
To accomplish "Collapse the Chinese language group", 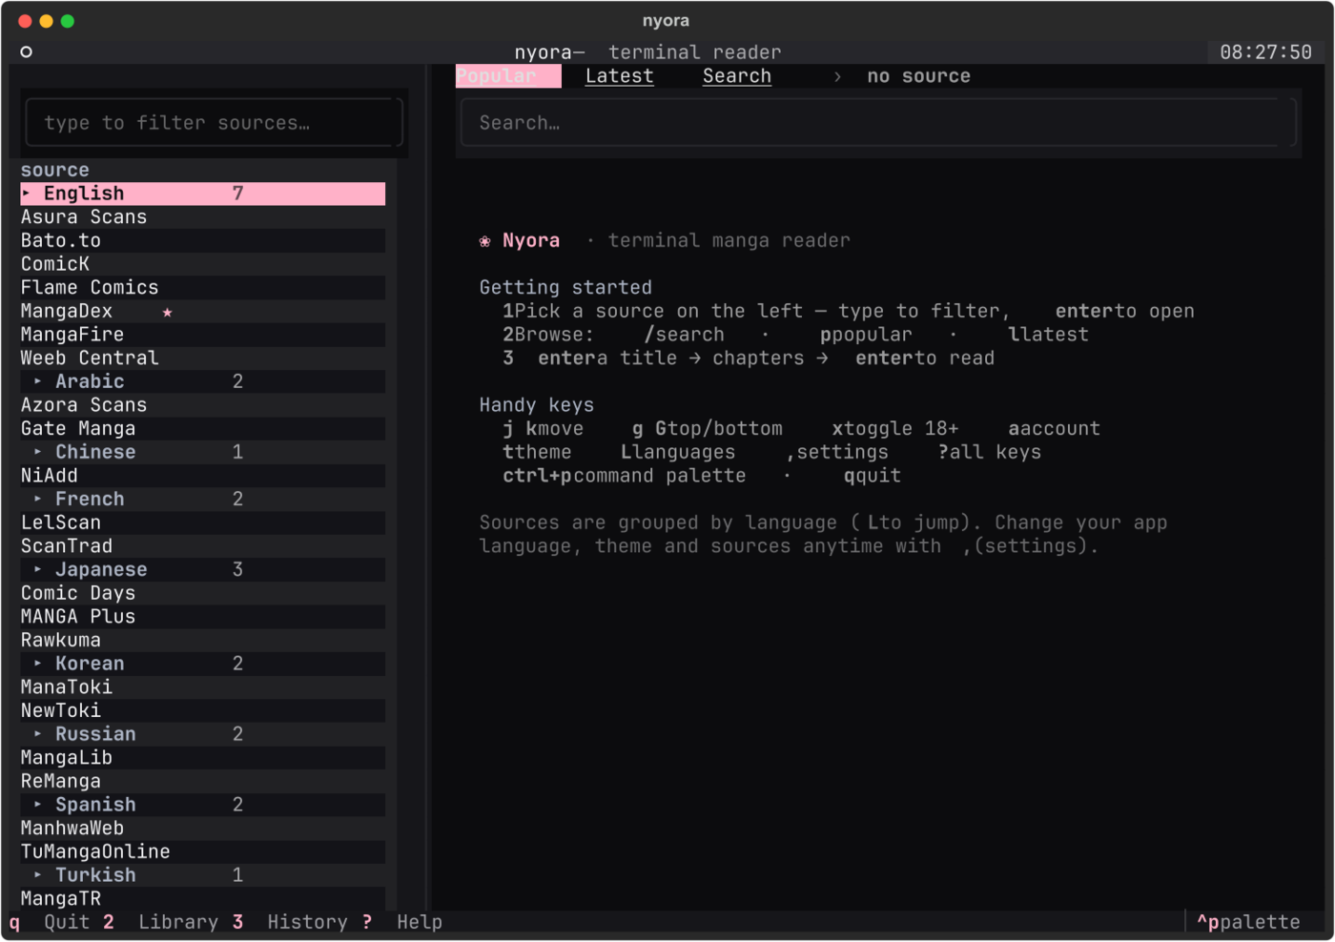I will (x=203, y=452).
